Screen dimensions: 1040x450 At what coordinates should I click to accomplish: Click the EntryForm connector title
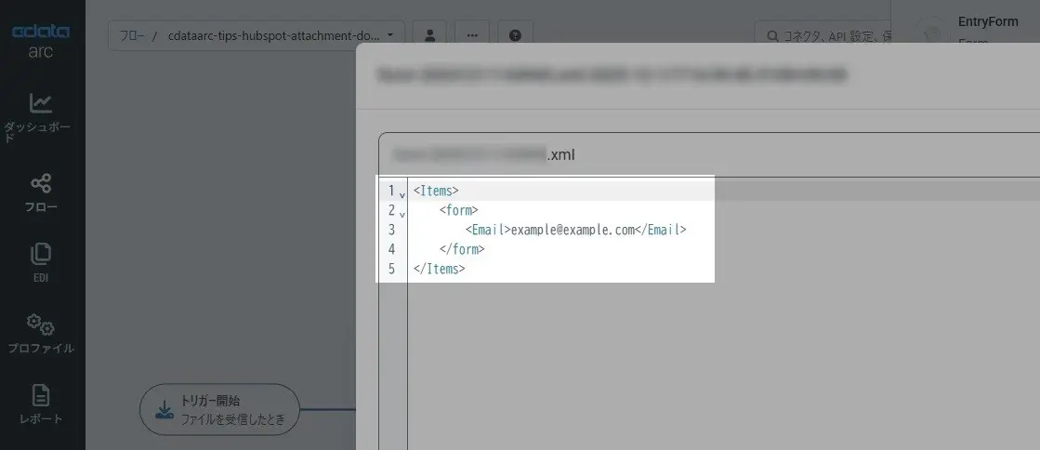[988, 21]
